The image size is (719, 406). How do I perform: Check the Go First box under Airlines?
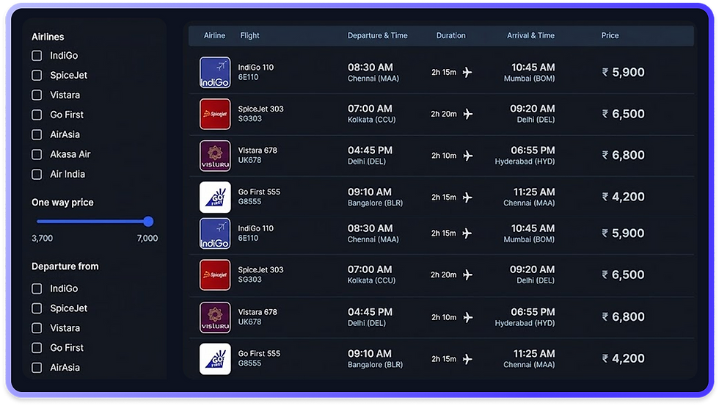pyautogui.click(x=37, y=115)
